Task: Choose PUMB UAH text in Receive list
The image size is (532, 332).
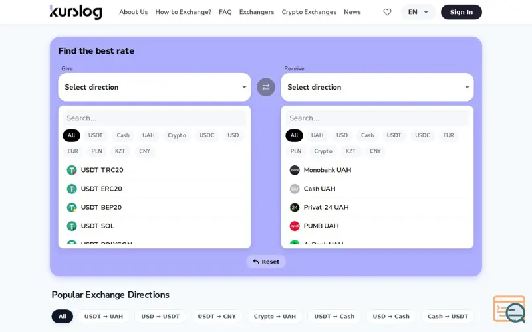Action: click(x=321, y=226)
